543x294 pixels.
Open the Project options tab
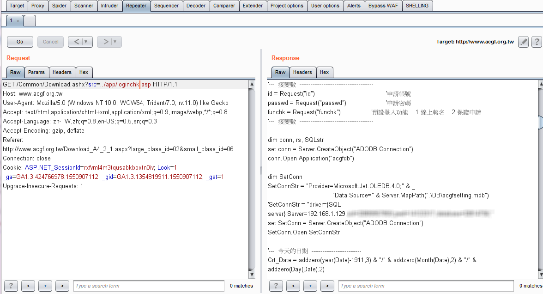[x=287, y=6]
